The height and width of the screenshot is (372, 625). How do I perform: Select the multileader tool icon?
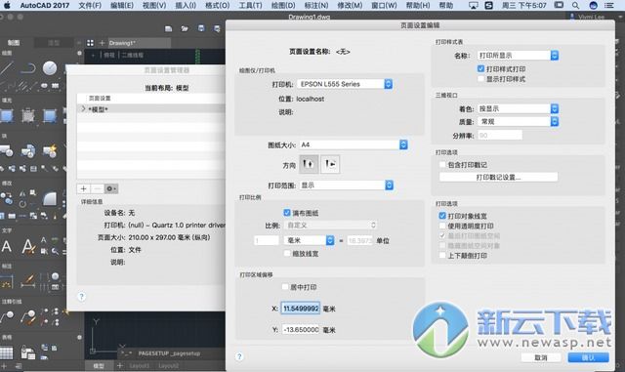pyautogui.click(x=7, y=317)
